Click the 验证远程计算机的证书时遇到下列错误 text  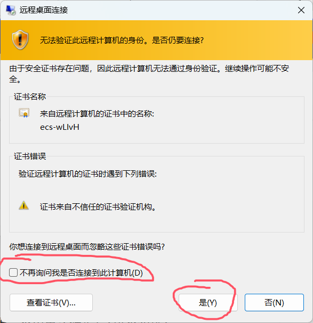(x=88, y=173)
